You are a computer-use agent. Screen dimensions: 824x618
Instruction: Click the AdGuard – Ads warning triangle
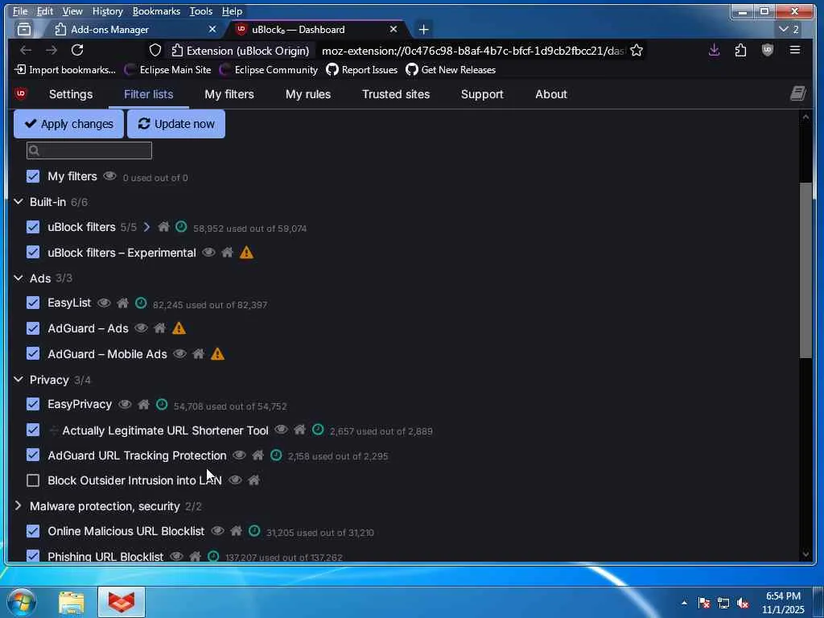point(179,328)
